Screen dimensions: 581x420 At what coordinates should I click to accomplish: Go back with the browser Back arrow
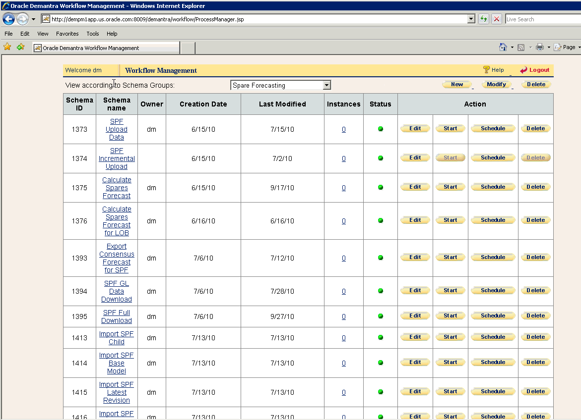coord(9,19)
